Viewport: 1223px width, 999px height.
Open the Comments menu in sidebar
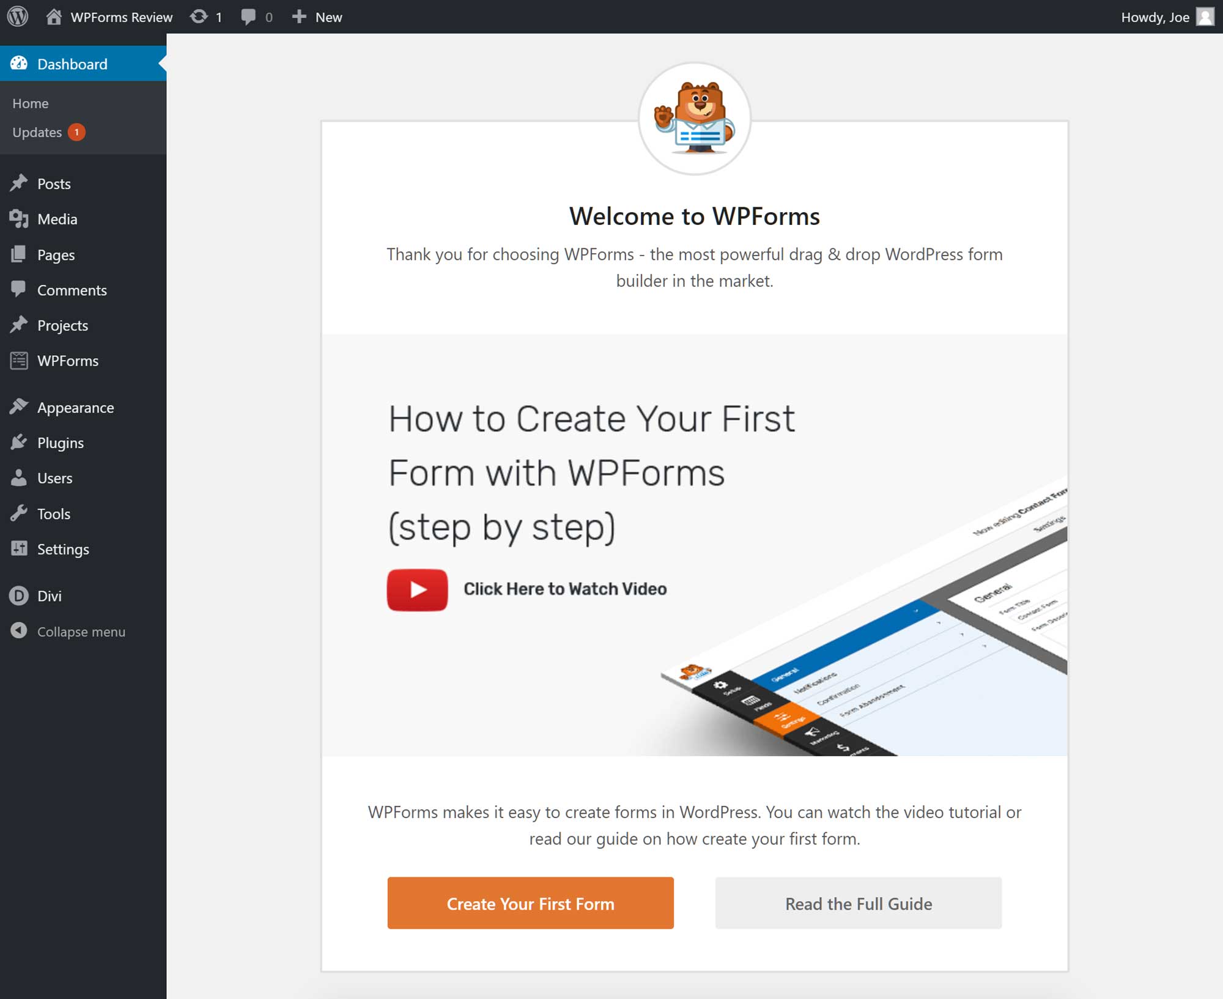coord(83,290)
